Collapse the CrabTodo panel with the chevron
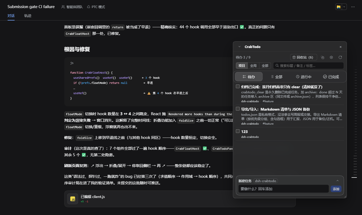The height and width of the screenshot is (215, 362). coord(239,47)
